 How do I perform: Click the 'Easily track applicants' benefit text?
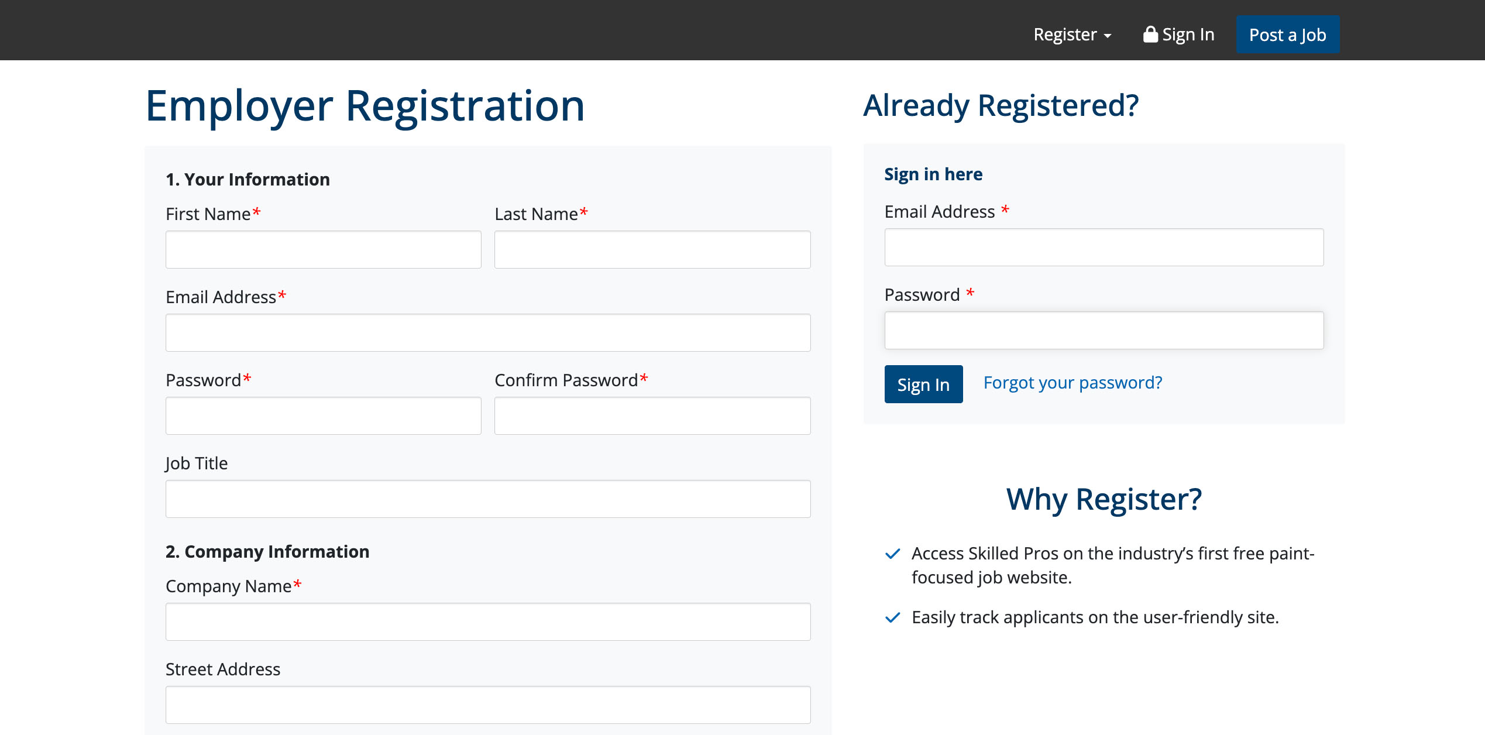tap(1095, 617)
